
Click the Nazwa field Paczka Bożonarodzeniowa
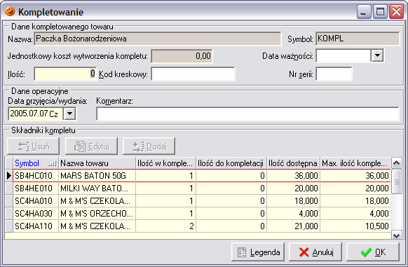(x=158, y=39)
